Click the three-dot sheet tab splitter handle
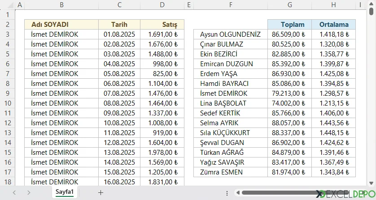This screenshot has height=200, width=376. point(227,193)
